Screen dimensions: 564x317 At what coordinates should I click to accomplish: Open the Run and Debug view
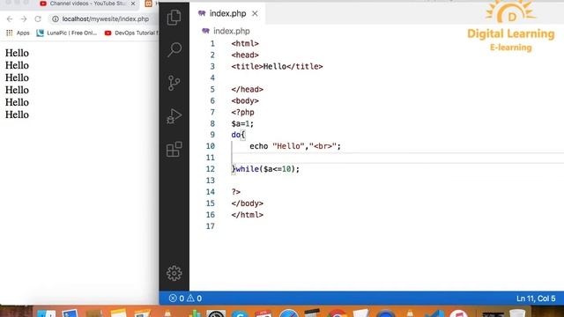tap(174, 116)
